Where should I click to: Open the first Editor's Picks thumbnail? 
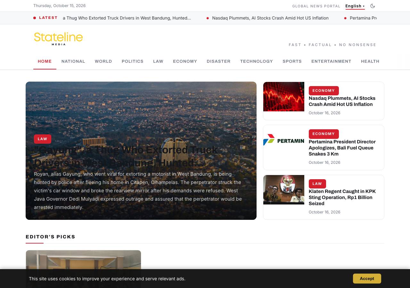click(x=83, y=269)
